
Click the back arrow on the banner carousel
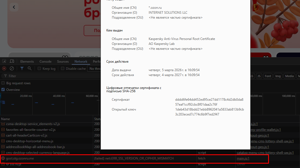[14, 7]
